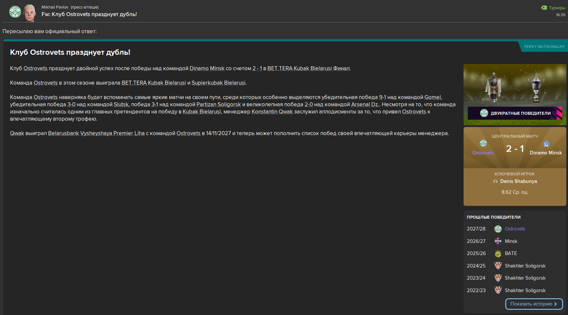Open Ostrovets in the 2027/28 winners row
The height and width of the screenshot is (315, 568).
tap(515, 229)
